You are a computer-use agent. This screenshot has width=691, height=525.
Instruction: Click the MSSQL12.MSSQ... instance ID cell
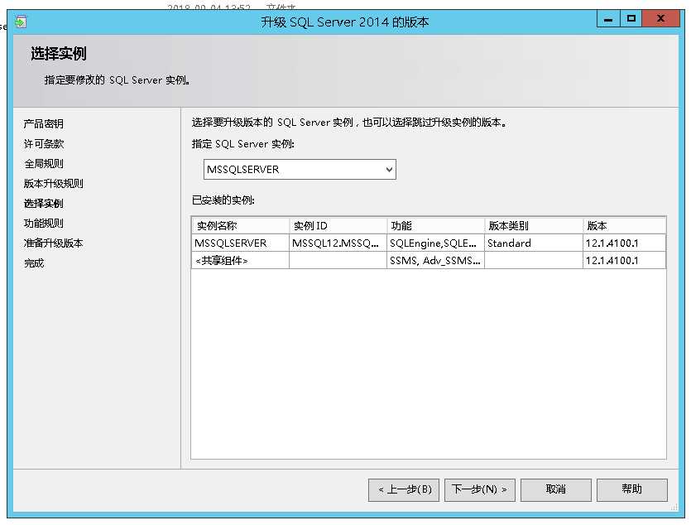pos(338,243)
